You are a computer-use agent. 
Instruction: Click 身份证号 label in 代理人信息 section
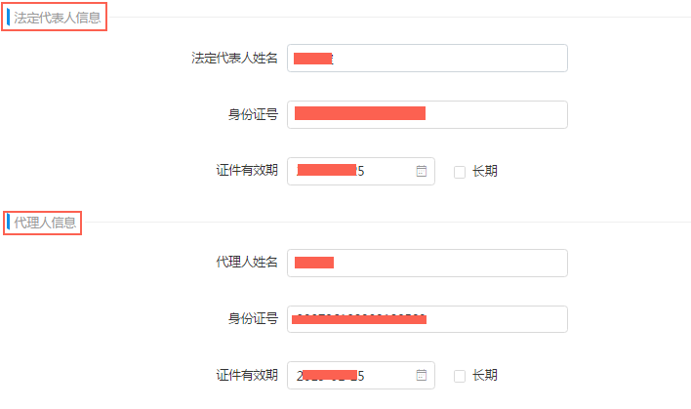pyautogui.click(x=253, y=319)
